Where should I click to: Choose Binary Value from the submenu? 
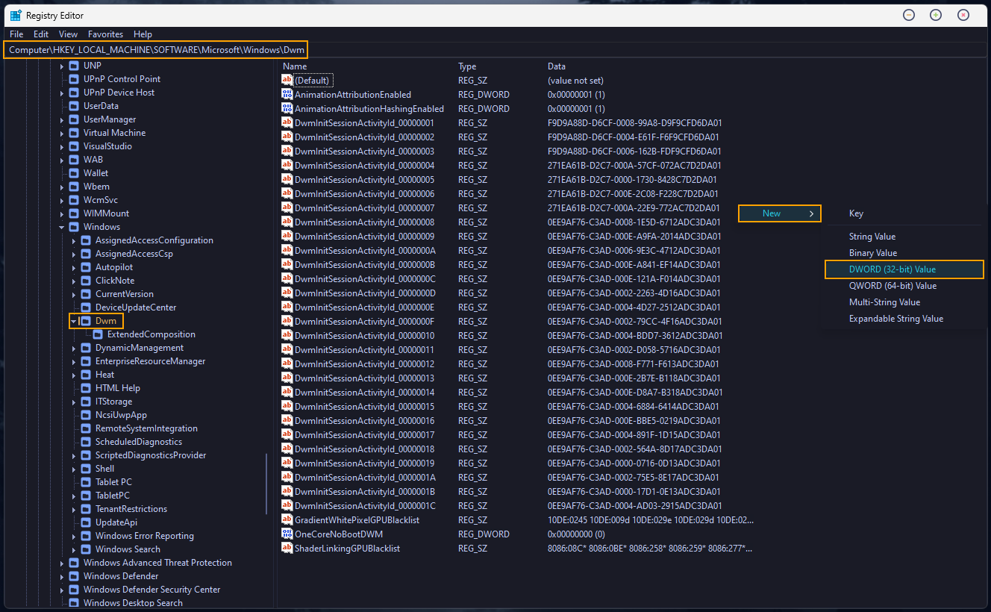click(x=904, y=253)
